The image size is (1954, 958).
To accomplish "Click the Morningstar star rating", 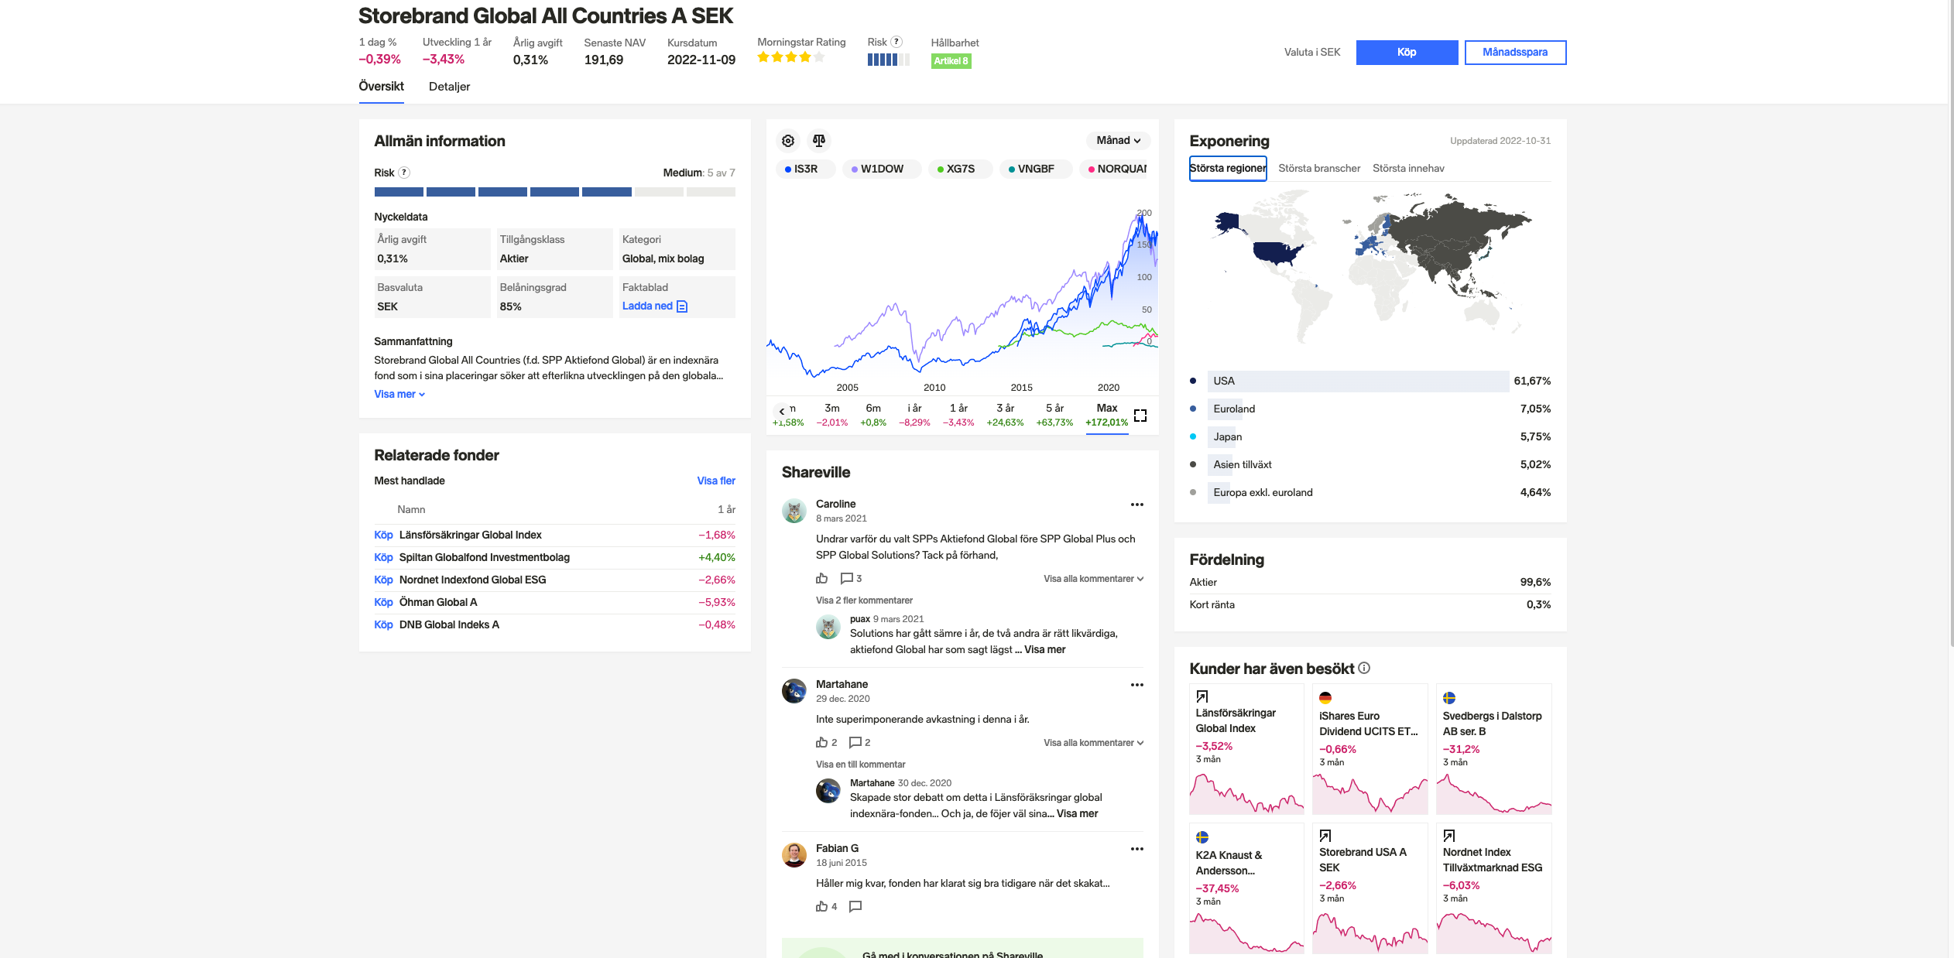I will [x=790, y=57].
